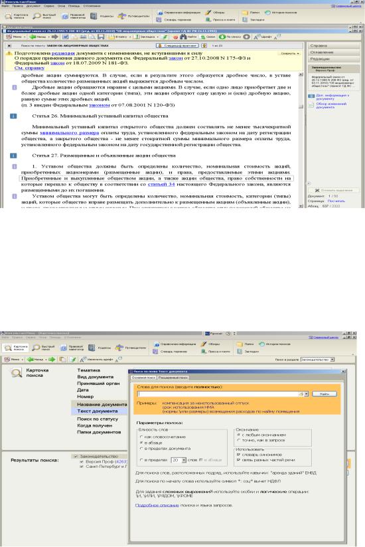Open Справочная информация in the top window
Viewport: 365px width, 547px height.
coord(179,13)
